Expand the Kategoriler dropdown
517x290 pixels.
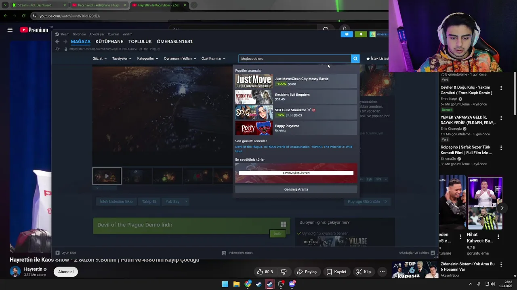147,58
